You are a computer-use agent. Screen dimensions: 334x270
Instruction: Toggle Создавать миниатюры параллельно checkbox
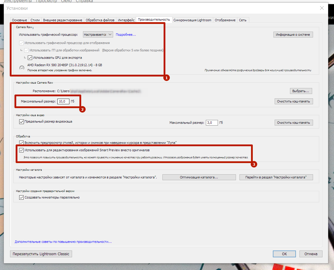tap(21, 198)
